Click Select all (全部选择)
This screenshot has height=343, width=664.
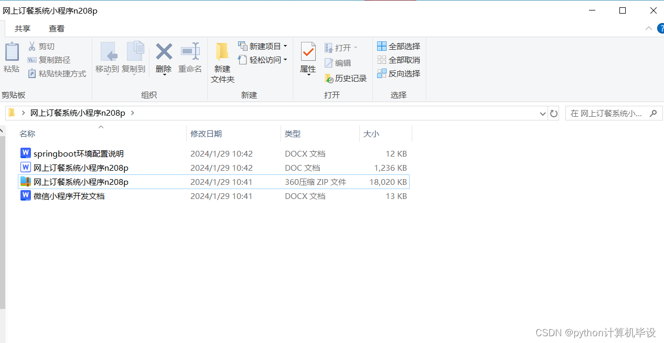(399, 47)
